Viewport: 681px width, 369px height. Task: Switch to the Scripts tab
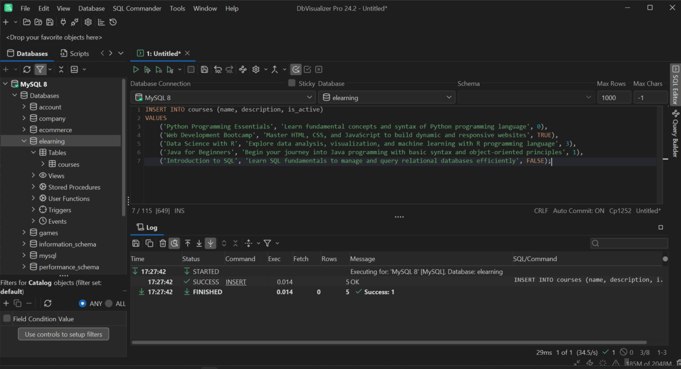pos(74,53)
